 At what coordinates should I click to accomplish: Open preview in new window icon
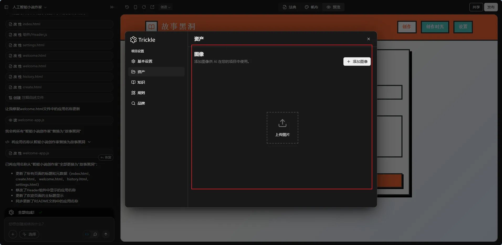pos(152,7)
